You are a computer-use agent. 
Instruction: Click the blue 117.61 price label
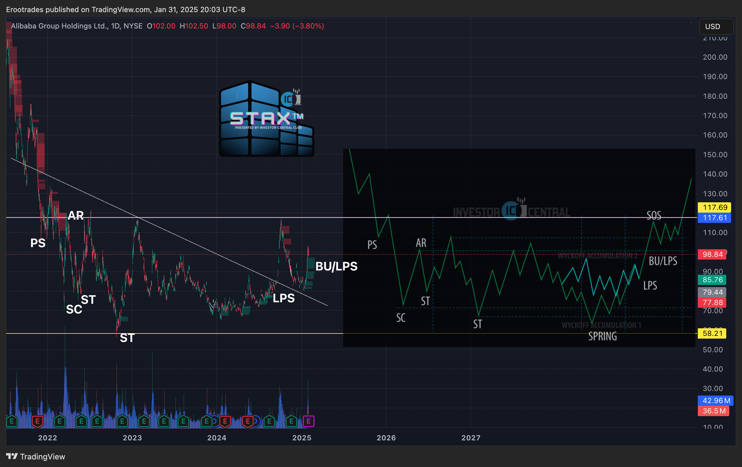[714, 218]
